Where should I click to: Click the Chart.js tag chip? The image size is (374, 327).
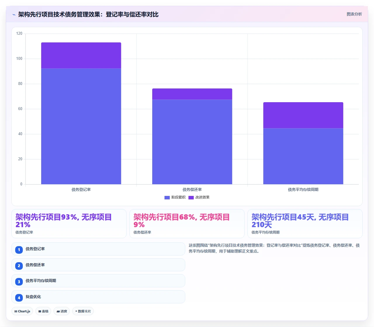[22, 311]
